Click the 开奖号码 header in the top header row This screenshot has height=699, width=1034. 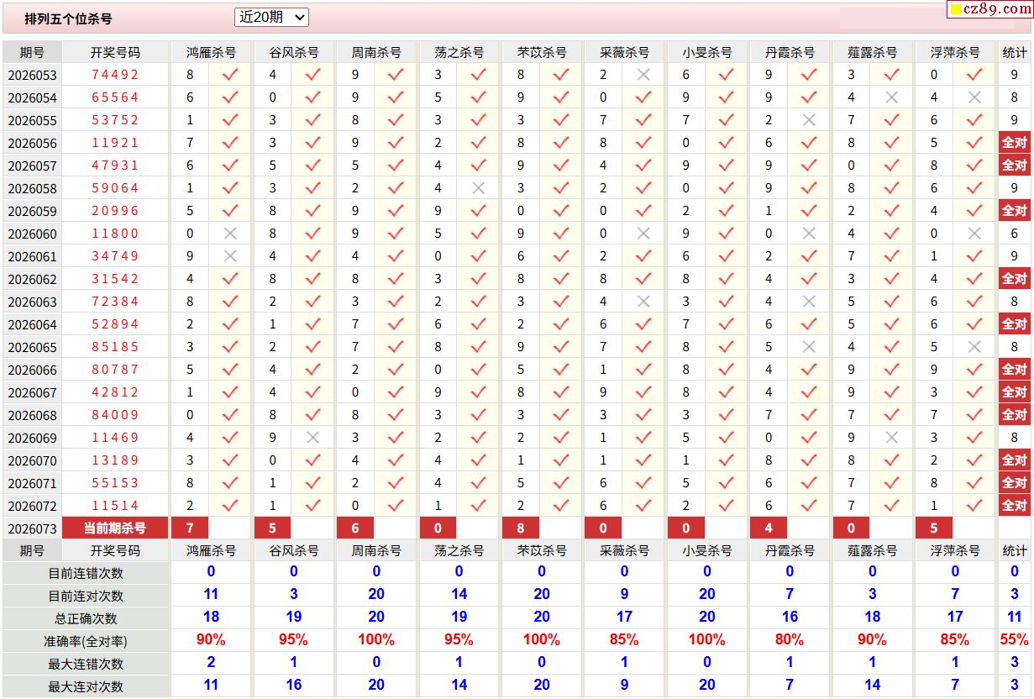coord(115,52)
